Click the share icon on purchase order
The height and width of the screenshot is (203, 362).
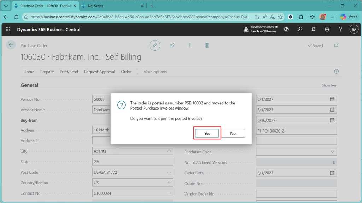pyautogui.click(x=172, y=45)
